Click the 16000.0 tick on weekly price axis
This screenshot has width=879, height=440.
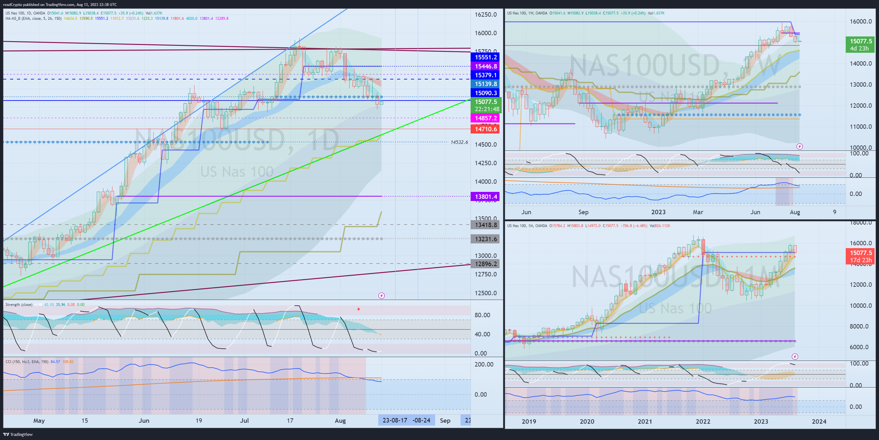pyautogui.click(x=860, y=21)
